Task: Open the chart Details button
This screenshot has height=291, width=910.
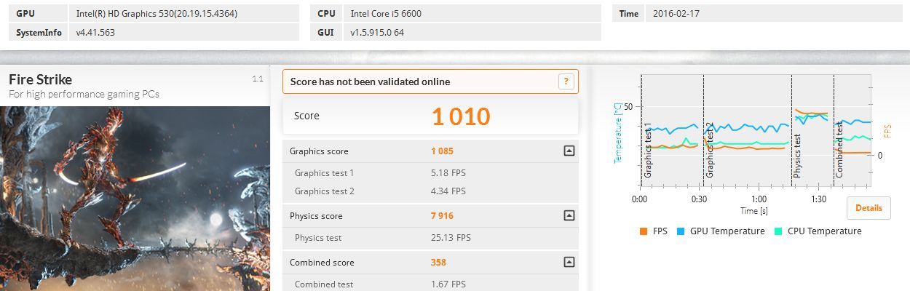Action: point(869,208)
